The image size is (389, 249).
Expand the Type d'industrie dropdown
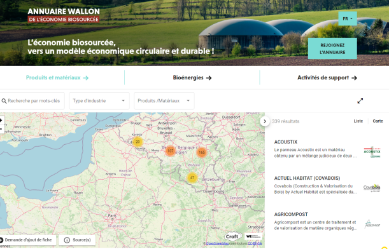tap(99, 101)
